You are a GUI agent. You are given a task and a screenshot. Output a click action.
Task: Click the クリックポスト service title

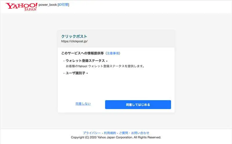tap(74, 37)
